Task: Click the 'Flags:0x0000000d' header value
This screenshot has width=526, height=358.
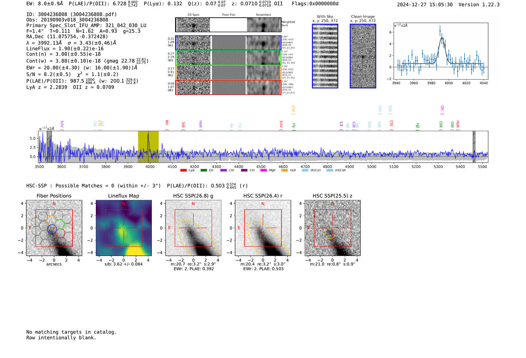Action: coord(315,4)
